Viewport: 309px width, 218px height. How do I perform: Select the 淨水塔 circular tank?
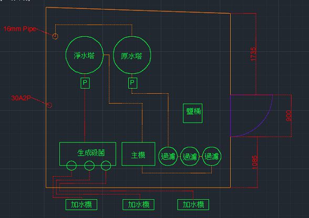[x=85, y=55]
